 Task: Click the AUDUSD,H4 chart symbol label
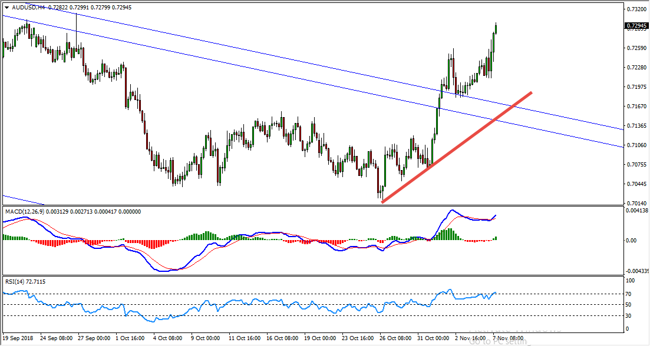click(28, 8)
